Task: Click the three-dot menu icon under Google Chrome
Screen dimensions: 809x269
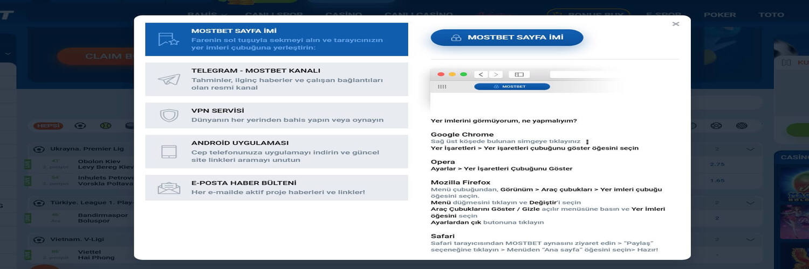Action: 587,142
